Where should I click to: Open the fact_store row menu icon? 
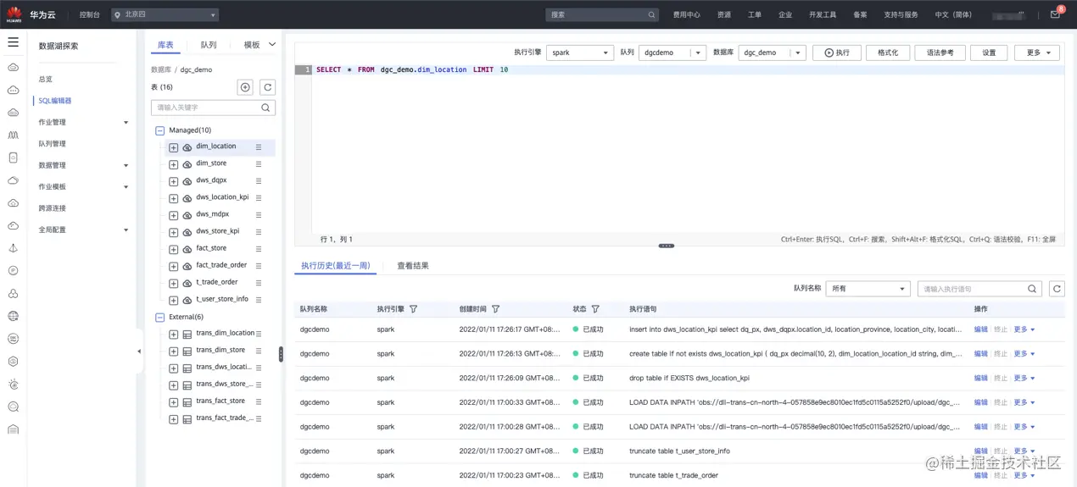tap(259, 249)
